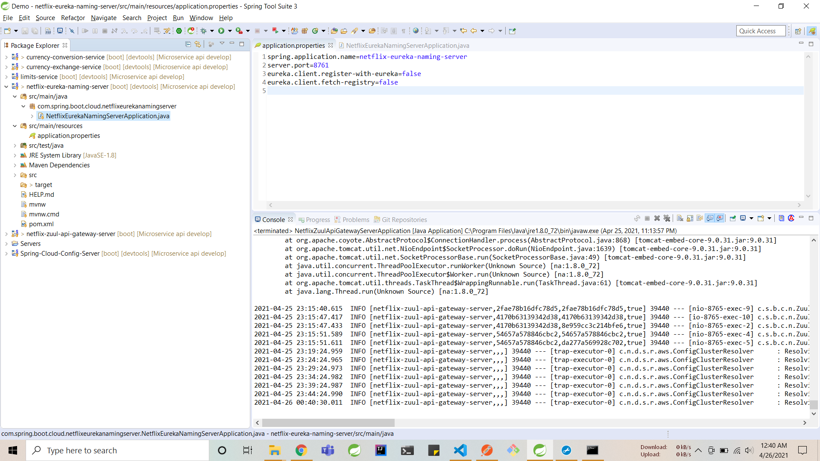Open the Run button dropdown arrow
The width and height of the screenshot is (820, 461).
point(230,31)
